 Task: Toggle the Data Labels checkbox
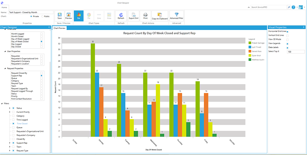pos(288,47)
